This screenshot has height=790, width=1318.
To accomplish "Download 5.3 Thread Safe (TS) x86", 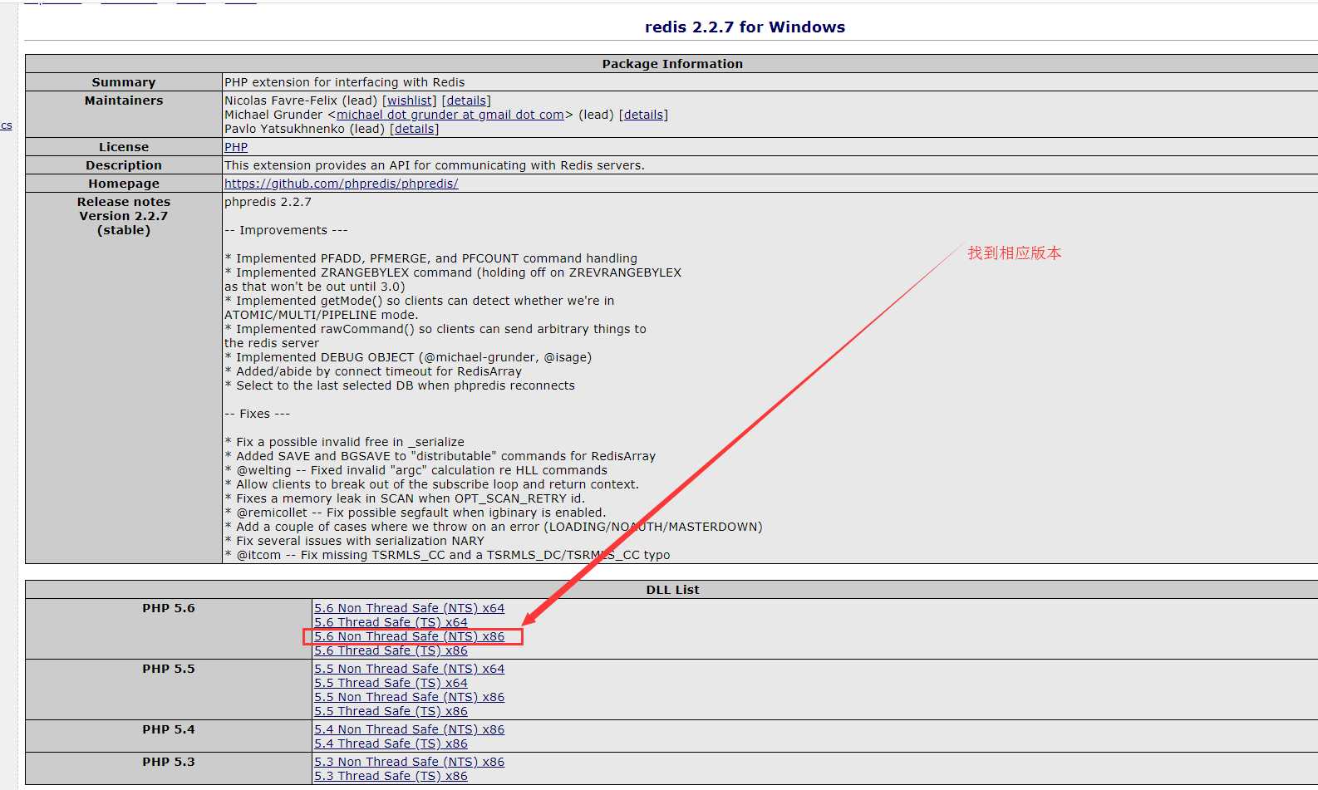I will point(391,776).
